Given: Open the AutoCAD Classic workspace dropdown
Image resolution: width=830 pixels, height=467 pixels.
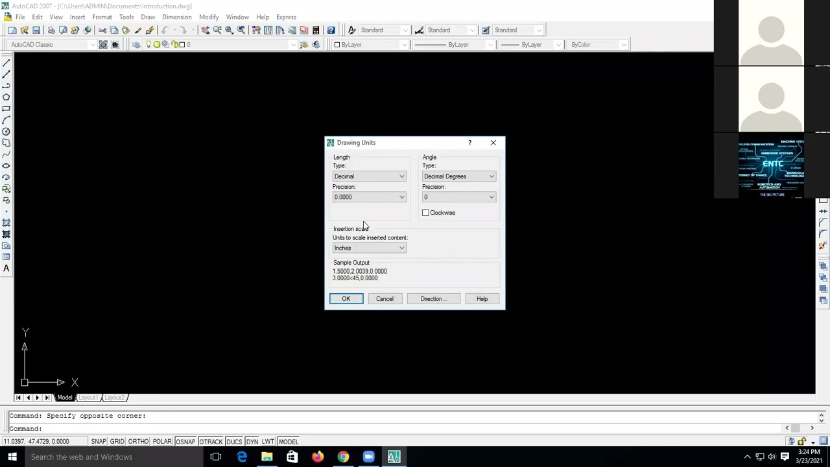Looking at the screenshot, I should pos(51,44).
